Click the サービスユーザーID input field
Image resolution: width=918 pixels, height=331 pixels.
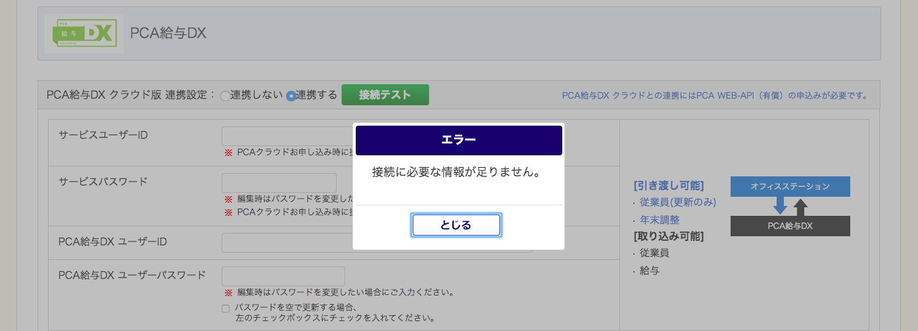click(287, 136)
